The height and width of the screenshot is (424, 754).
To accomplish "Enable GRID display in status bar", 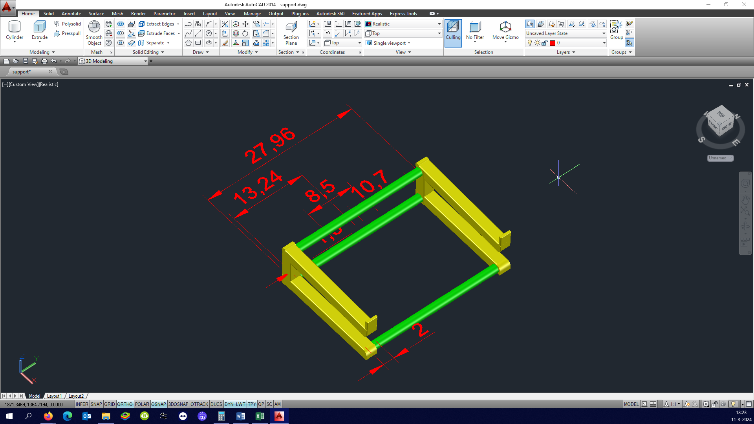I will (x=109, y=404).
